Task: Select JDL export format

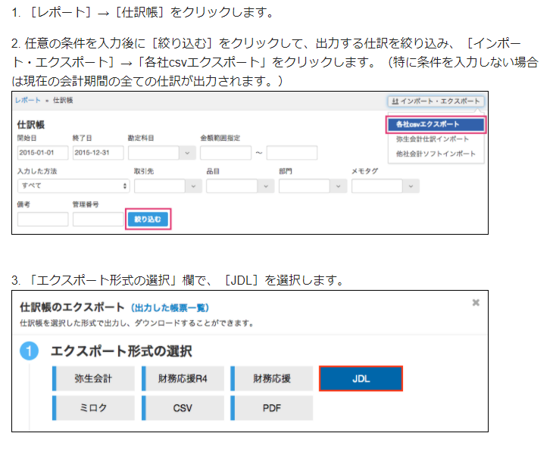Action: pyautogui.click(x=361, y=379)
